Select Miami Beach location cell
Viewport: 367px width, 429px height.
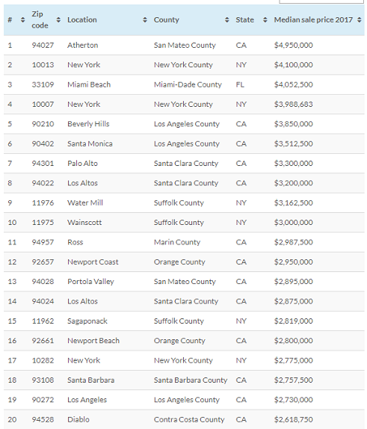tap(89, 84)
